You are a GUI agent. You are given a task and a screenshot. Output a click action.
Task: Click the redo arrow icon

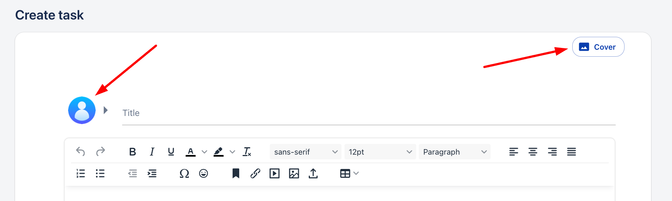tap(100, 152)
